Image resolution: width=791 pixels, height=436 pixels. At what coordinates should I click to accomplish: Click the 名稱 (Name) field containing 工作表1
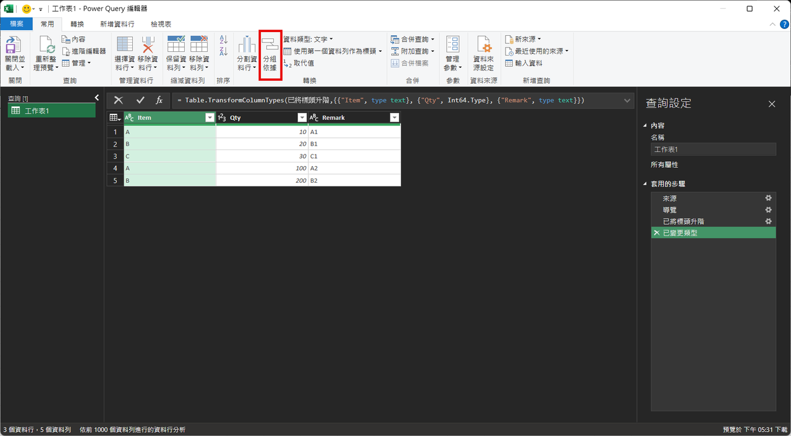pos(713,149)
